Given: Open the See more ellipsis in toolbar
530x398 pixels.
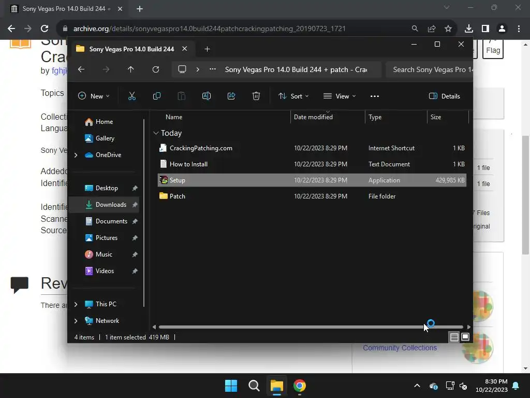Looking at the screenshot, I should point(375,96).
